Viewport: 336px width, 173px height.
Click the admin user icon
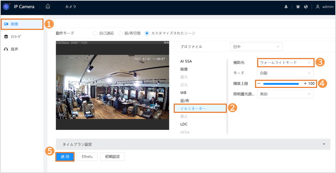tap(317, 7)
